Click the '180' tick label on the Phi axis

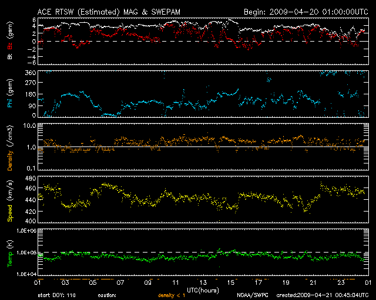31,94
